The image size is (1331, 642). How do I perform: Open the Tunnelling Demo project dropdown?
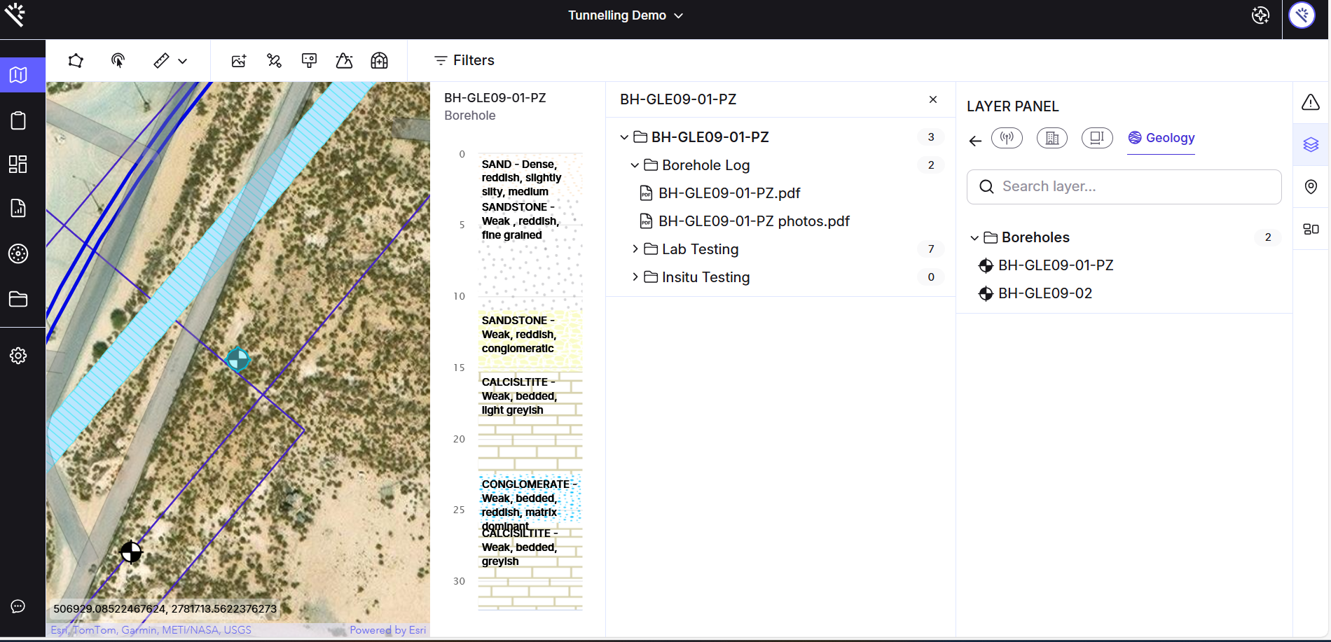(625, 15)
